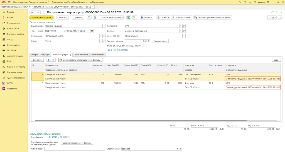
Task: Open Склад field open-form icon
Action: [104, 41]
